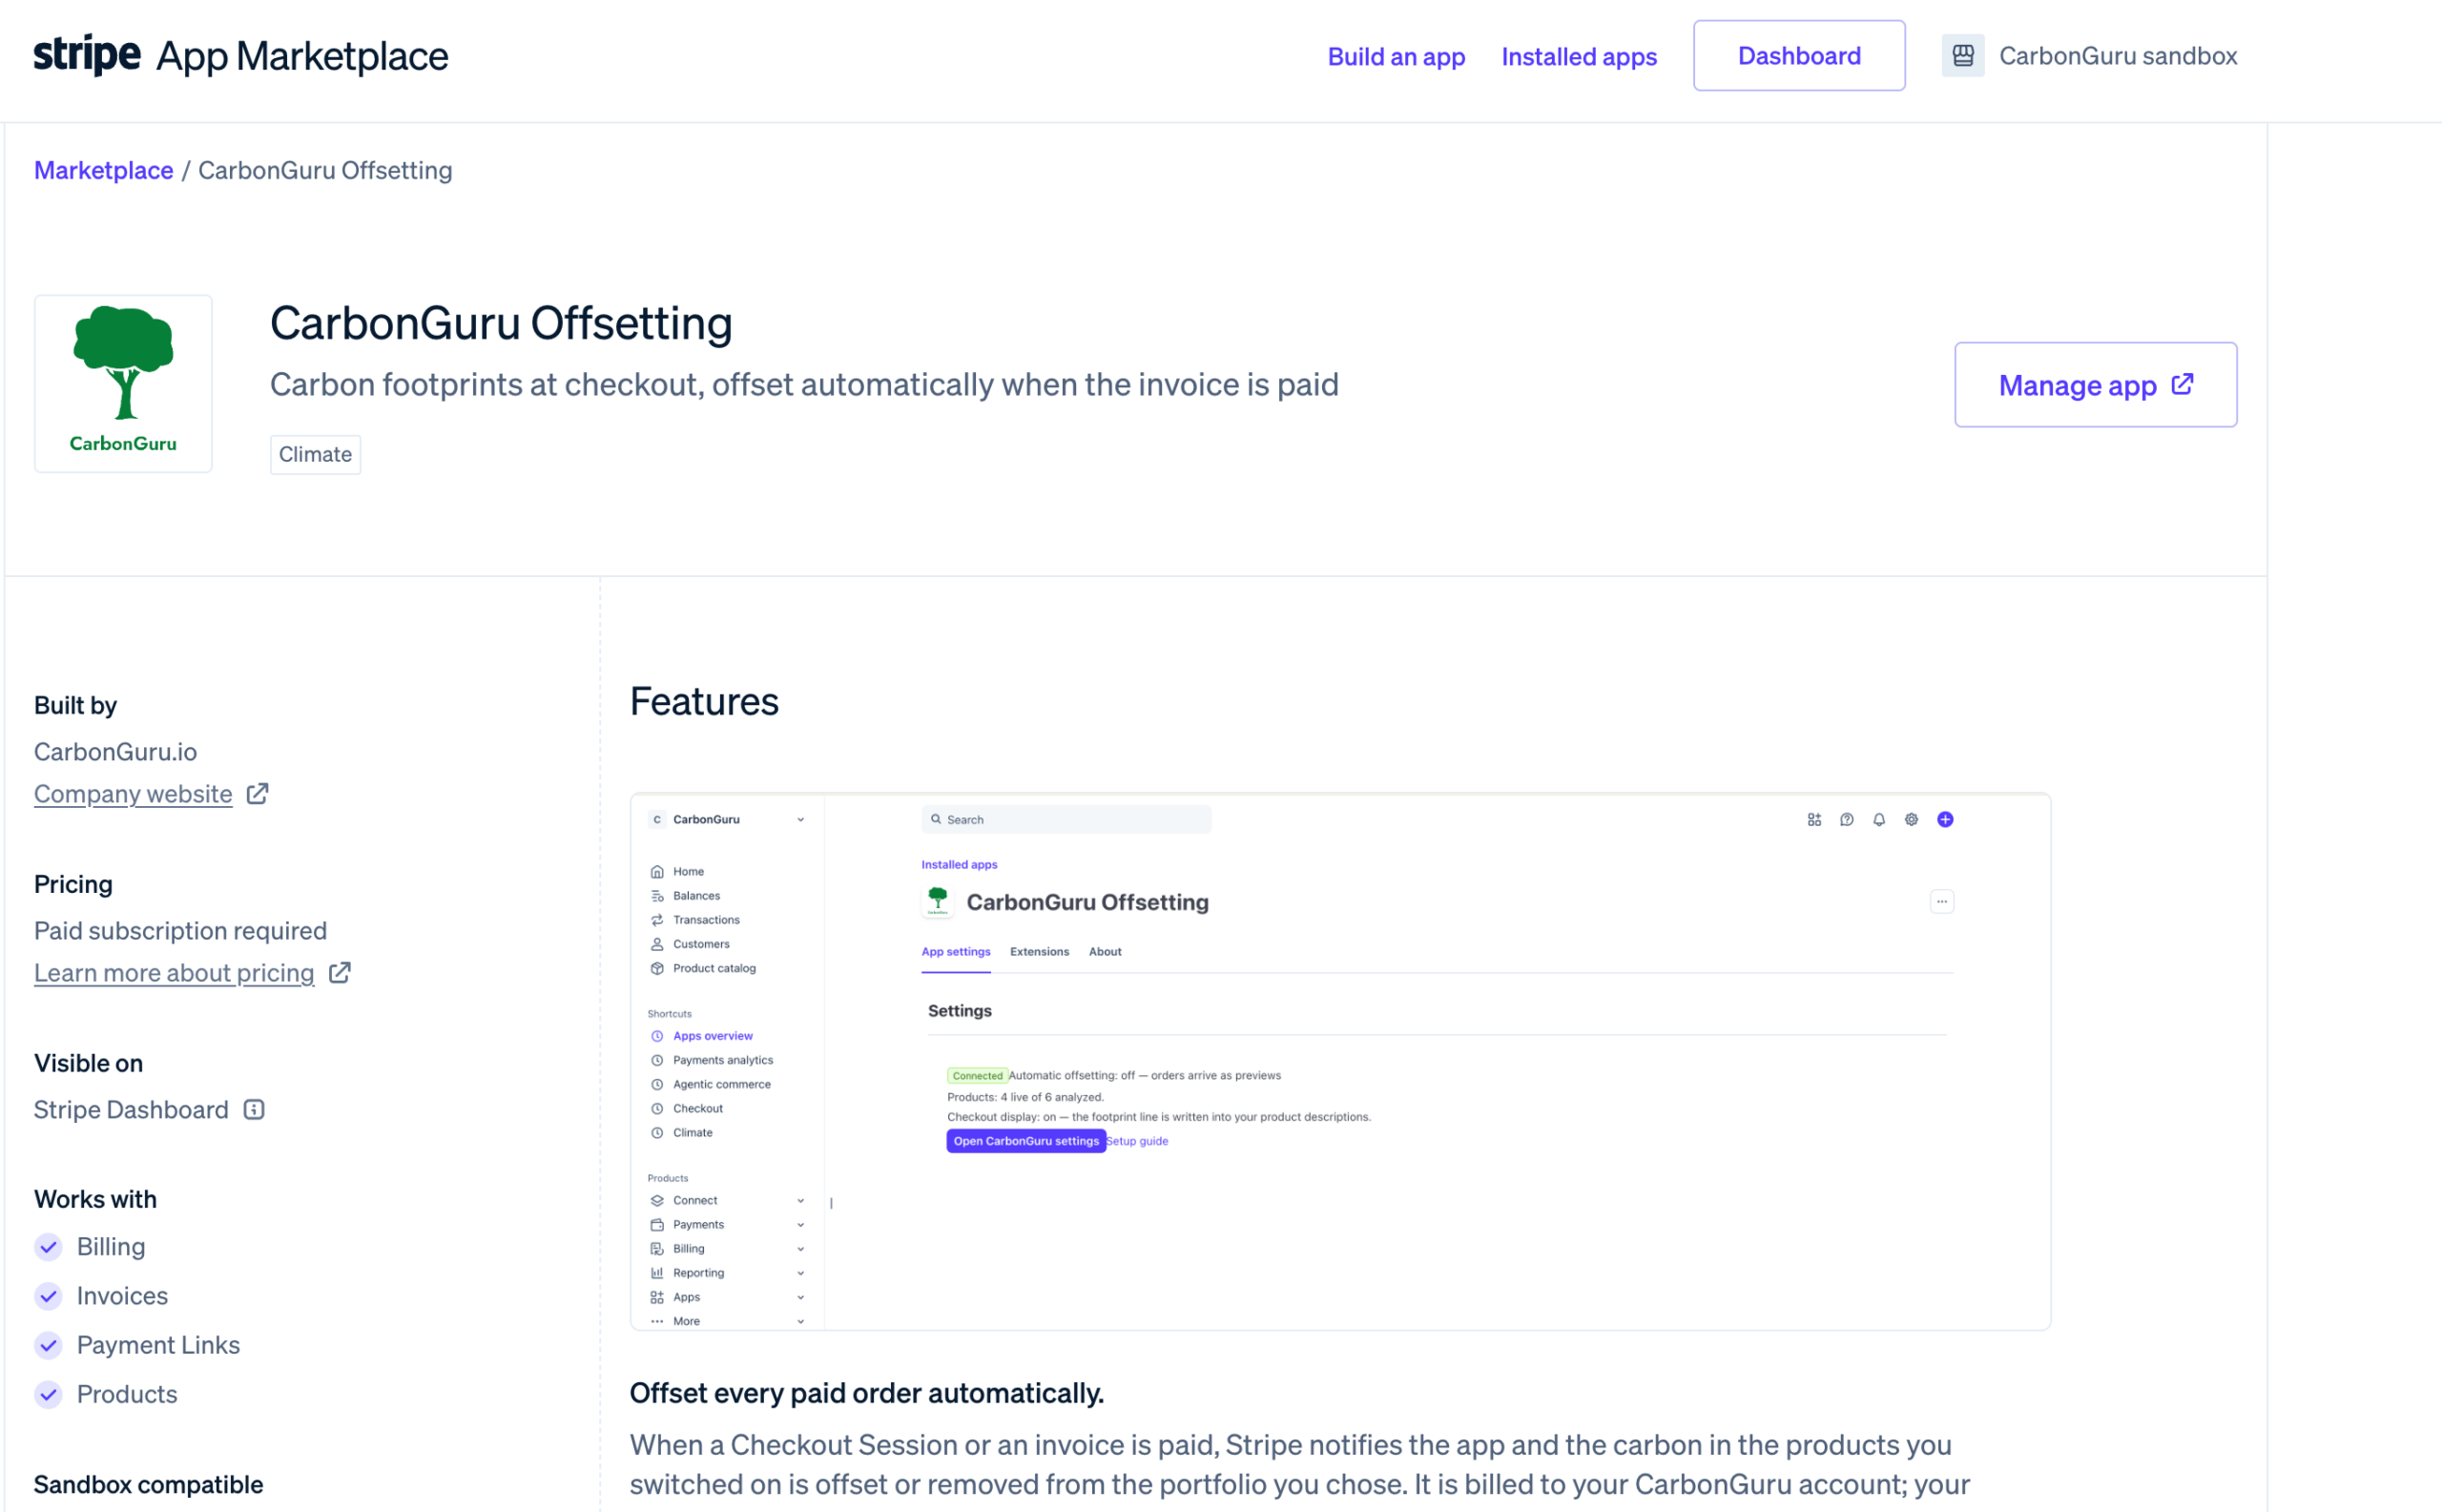Click the Paid subscription required text

180,931
